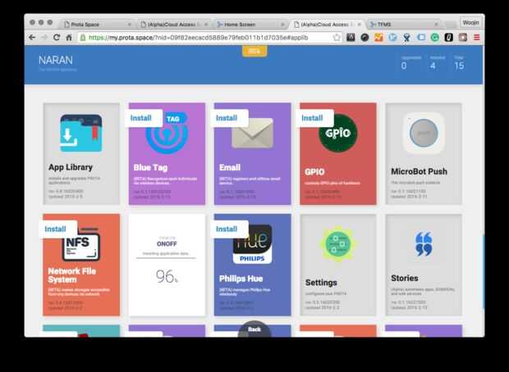509x372 pixels.
Task: Open the Stories quotation marks icon
Action: (x=424, y=244)
